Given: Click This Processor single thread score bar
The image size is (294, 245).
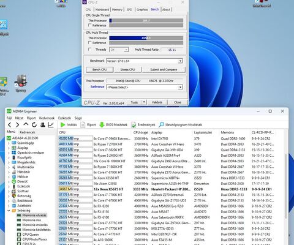Looking at the screenshot, I should click(x=146, y=20).
